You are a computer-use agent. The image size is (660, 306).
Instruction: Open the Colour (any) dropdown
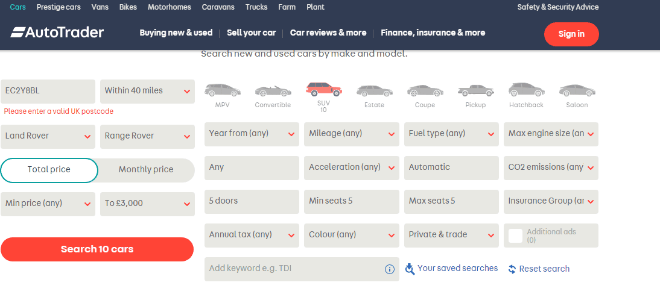point(352,235)
